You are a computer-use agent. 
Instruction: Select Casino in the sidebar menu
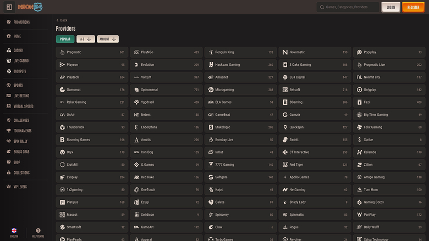18,50
